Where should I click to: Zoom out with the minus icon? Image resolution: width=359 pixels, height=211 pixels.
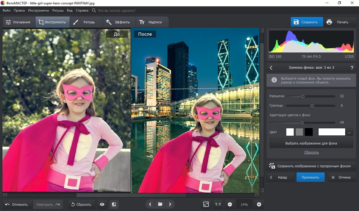[x=230, y=204]
